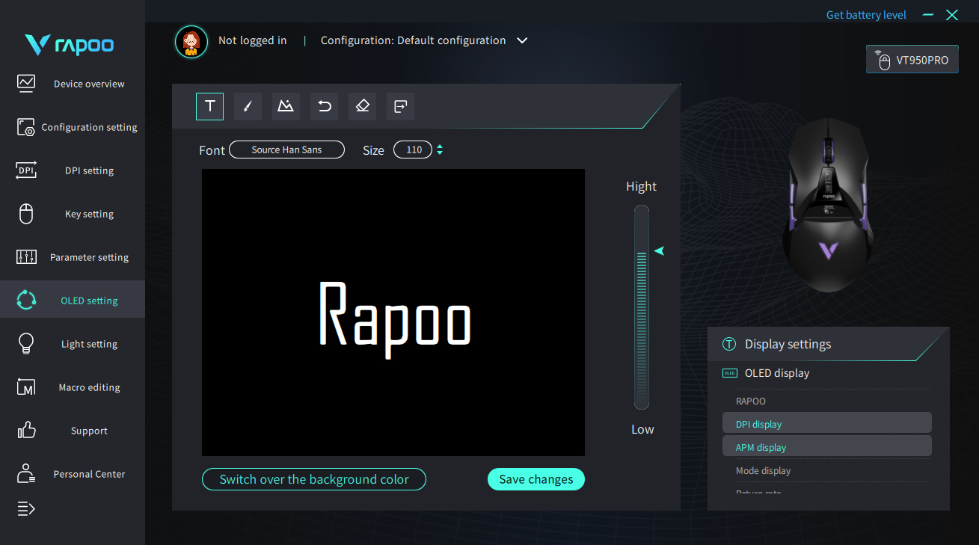Click the OLED setting circular icon
This screenshot has height=545, width=979.
[26, 300]
